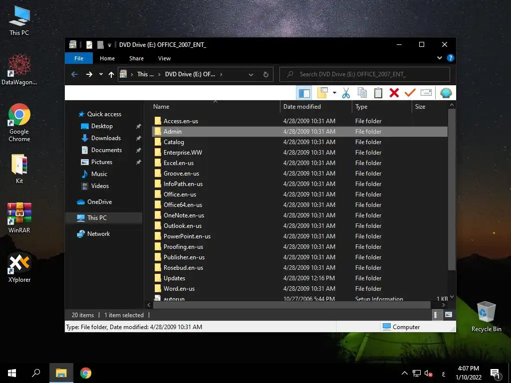Viewport: 511px width, 383px height.
Task: Click the envelope email toolbar icon
Action: point(426,93)
